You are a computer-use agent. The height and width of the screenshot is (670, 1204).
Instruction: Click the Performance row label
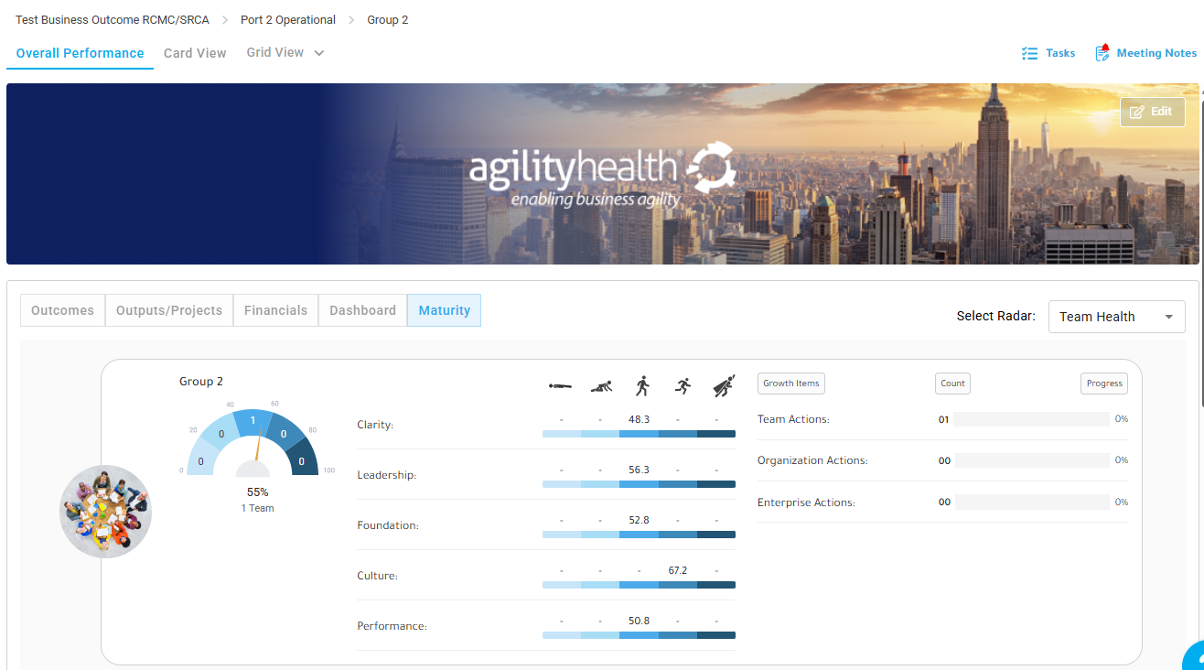[392, 627]
